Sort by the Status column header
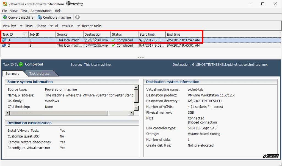 125,34
